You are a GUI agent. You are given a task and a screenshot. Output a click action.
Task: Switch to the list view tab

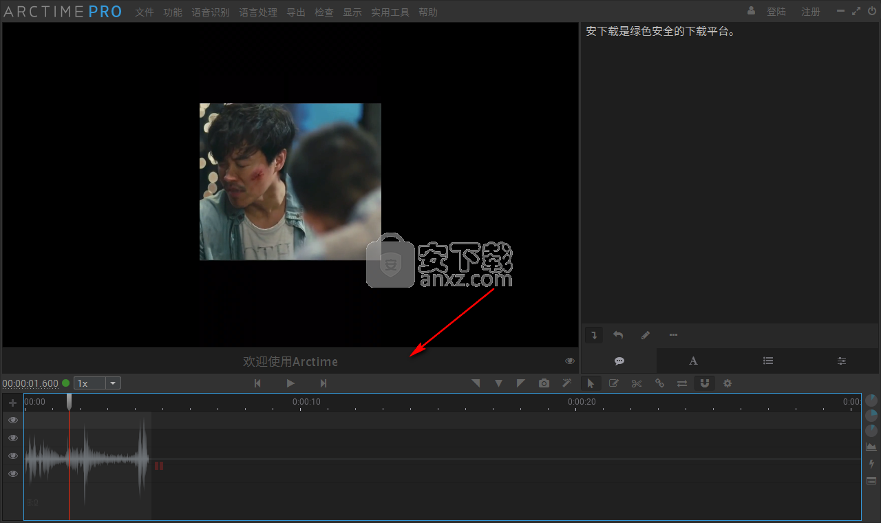pos(768,361)
